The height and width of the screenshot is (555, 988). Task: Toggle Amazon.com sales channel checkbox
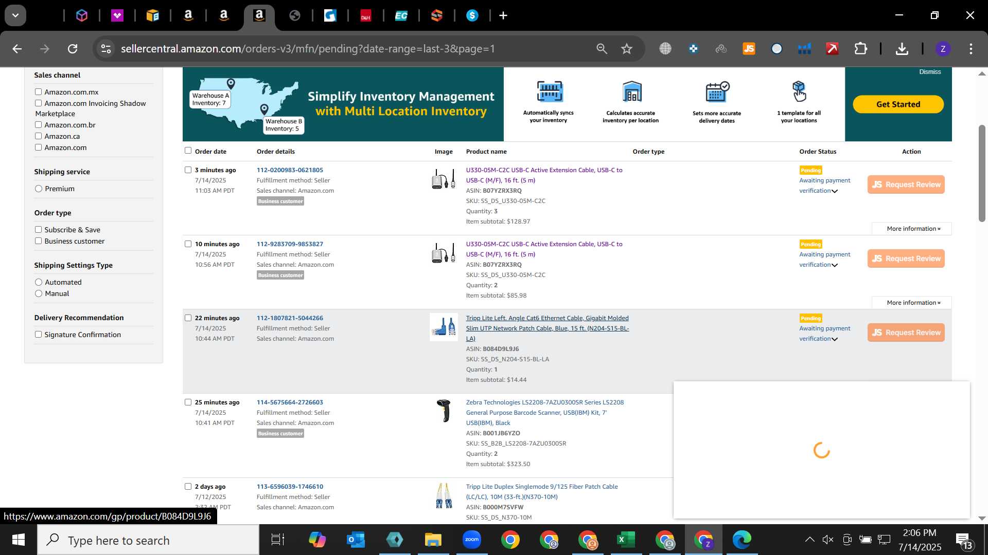pos(38,147)
